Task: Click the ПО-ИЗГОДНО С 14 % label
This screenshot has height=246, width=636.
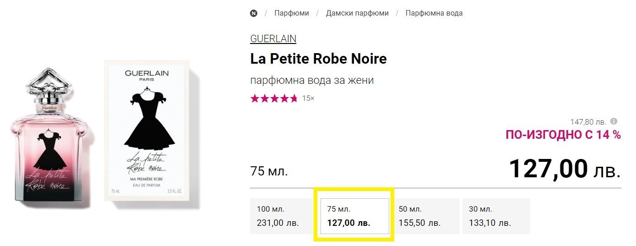Action: pyautogui.click(x=563, y=135)
